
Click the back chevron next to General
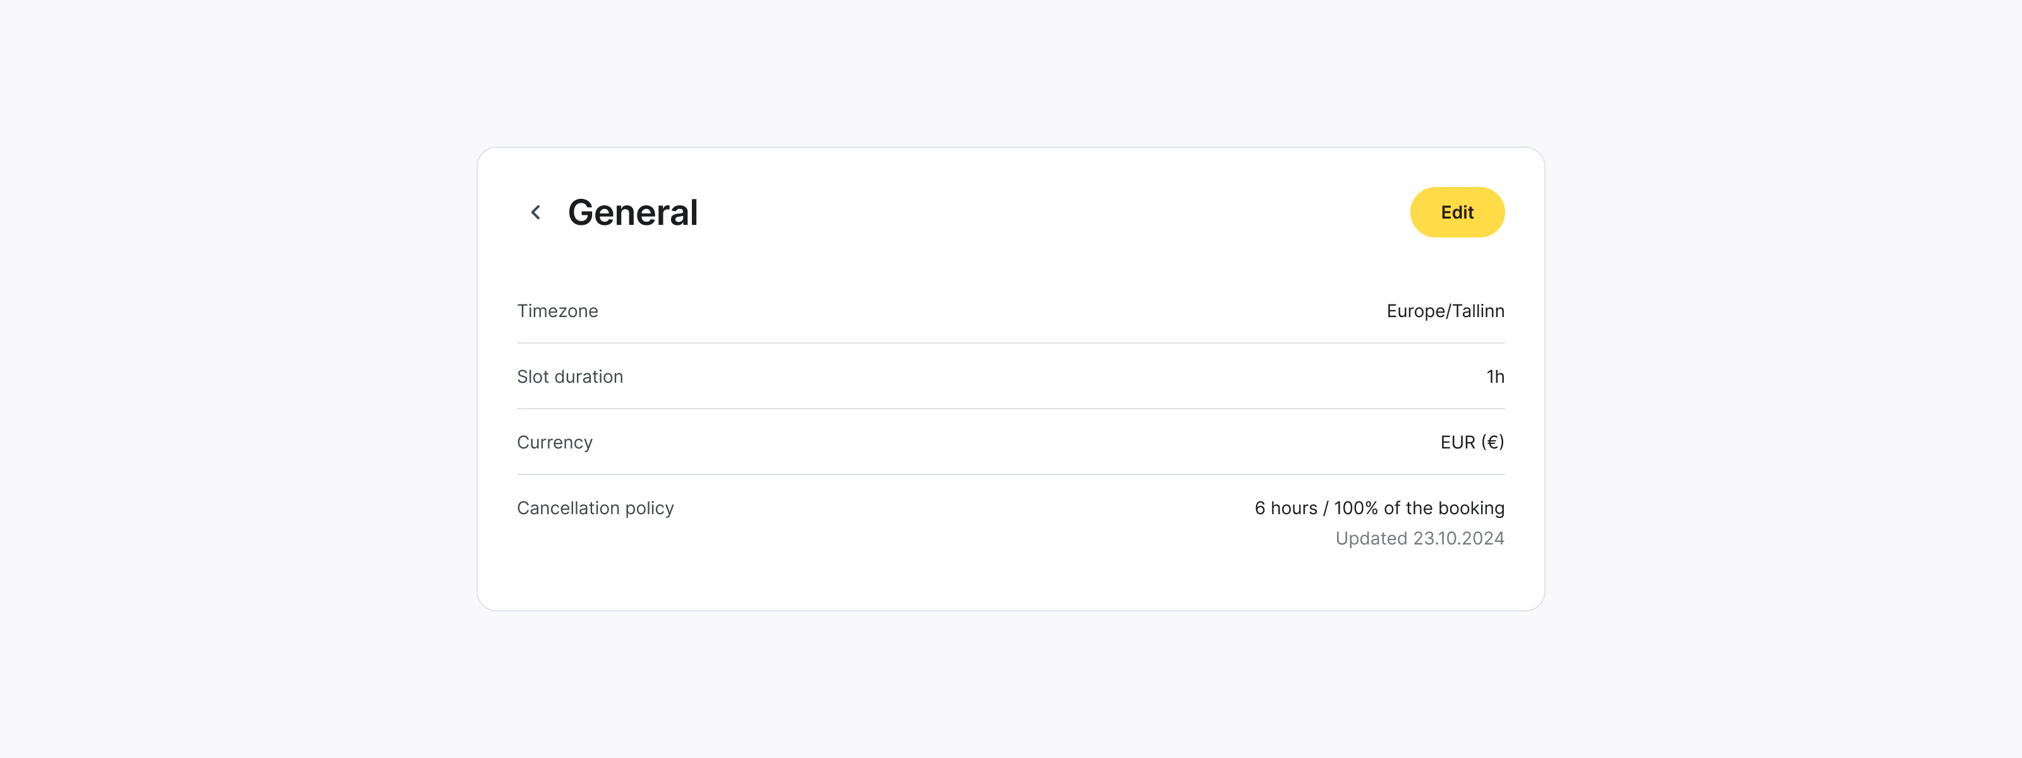536,212
